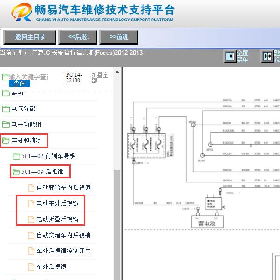Click the default-view double-arrow icon
The height and width of the screenshot is (280, 280).
[267, 56]
